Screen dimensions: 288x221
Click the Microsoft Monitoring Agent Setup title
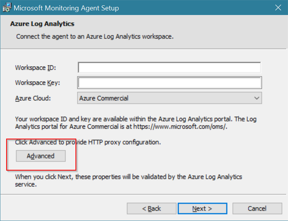(x=66, y=8)
